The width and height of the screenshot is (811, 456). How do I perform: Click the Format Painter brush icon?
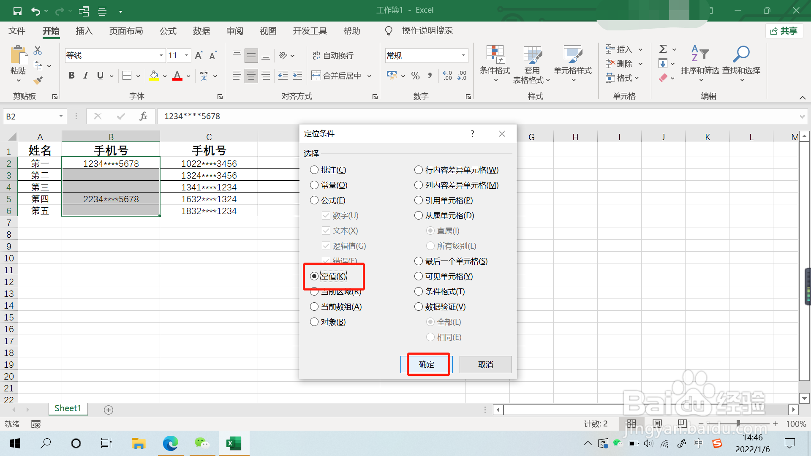38,80
